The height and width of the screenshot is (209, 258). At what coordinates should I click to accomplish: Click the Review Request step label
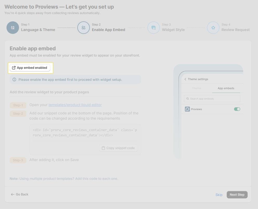coord(235,30)
